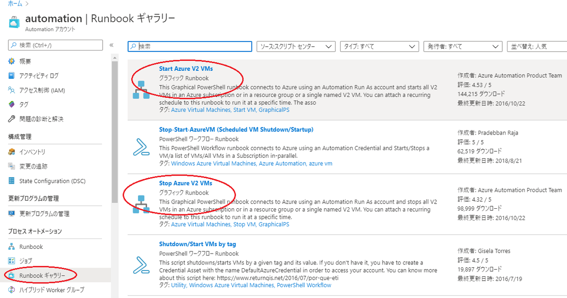Click the Stop VM tag link
Image resolution: width=567 pixels, height=298 pixels.
point(245,224)
